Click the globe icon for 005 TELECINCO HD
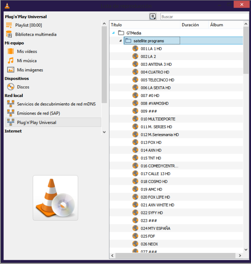 (x=135, y=80)
